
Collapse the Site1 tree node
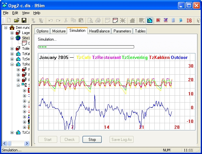click(12, 38)
